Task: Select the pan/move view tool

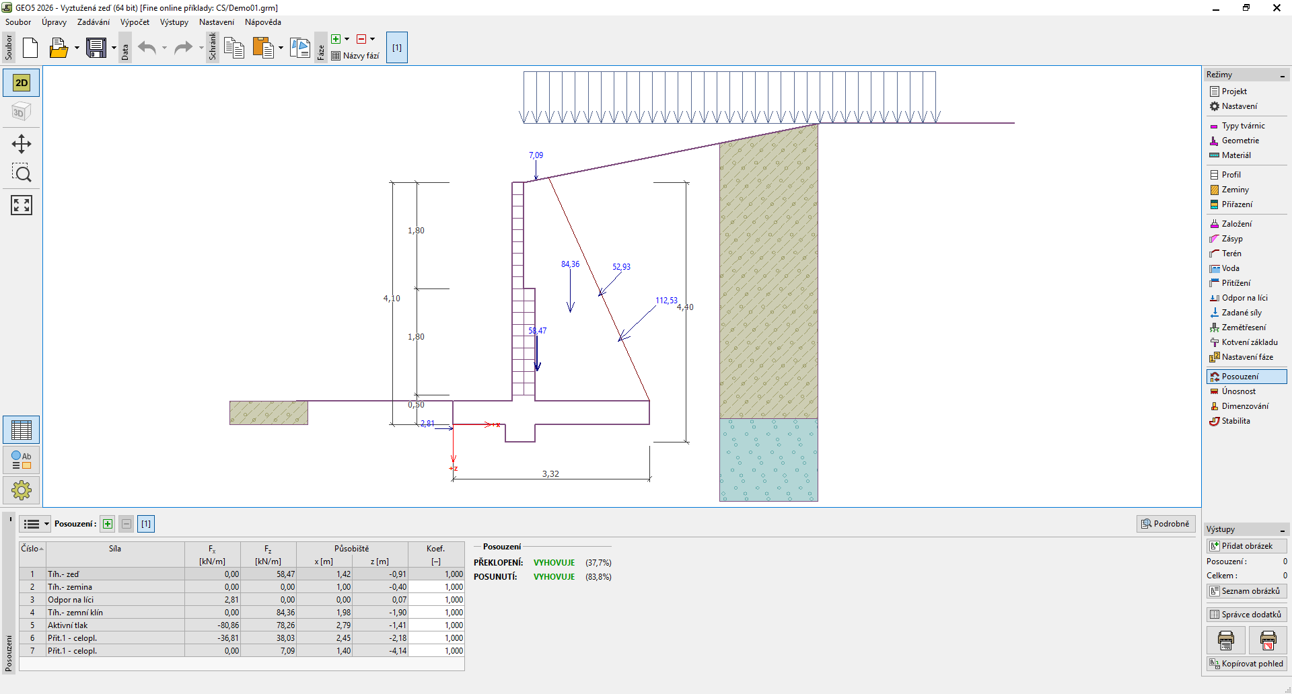Action: [22, 144]
